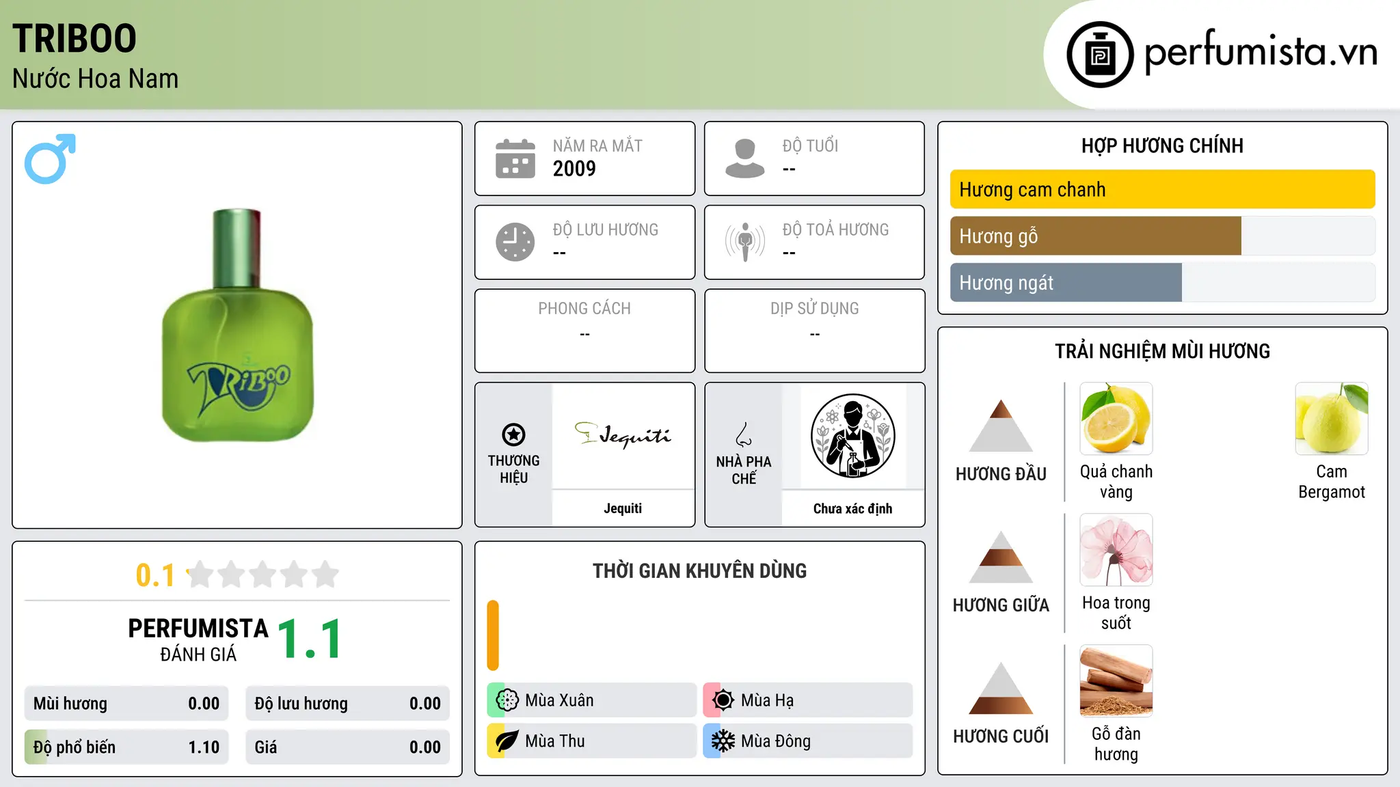1400x787 pixels.
Task: Click the sillage icon for Độ Toả Hương
Action: point(745,242)
